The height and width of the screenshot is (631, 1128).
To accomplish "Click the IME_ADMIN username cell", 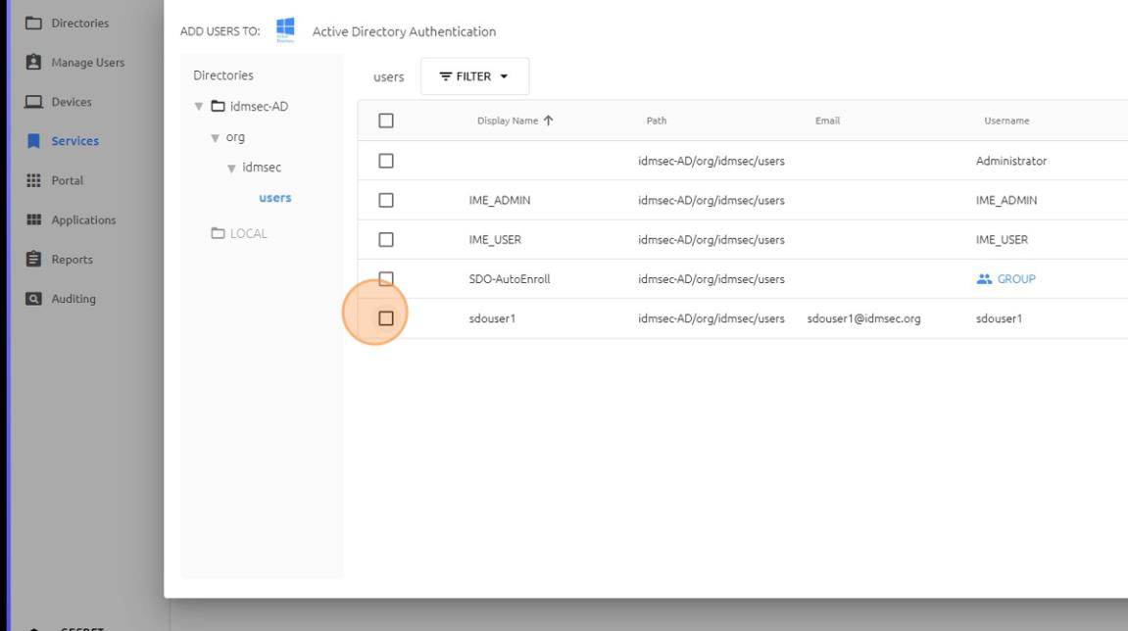I will coord(1006,200).
